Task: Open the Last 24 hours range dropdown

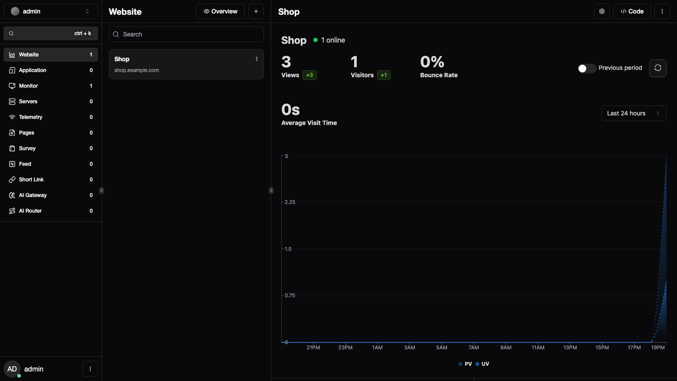Action: click(x=634, y=113)
